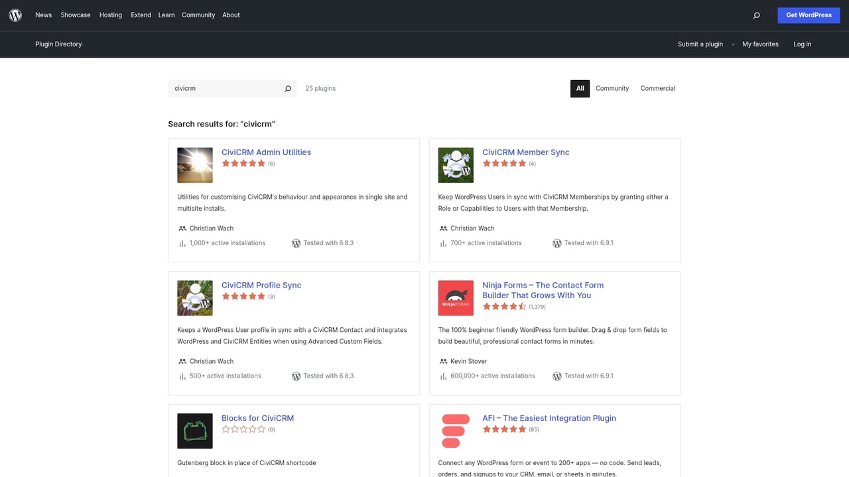
Task: Click the Submit a plugin link
Action: click(x=700, y=44)
